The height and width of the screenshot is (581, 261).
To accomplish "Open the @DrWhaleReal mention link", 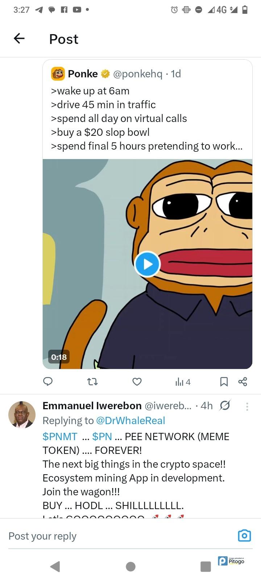I will tap(130, 420).
